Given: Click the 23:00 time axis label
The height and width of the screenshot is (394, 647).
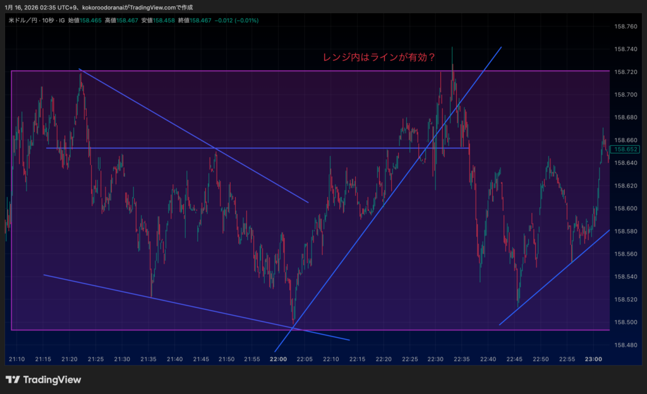Looking at the screenshot, I should tap(593, 359).
